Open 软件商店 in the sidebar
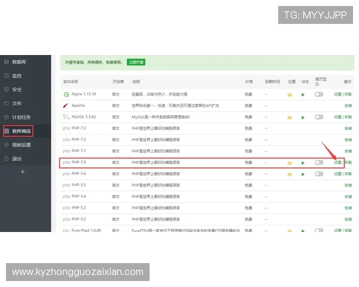 click(22, 131)
